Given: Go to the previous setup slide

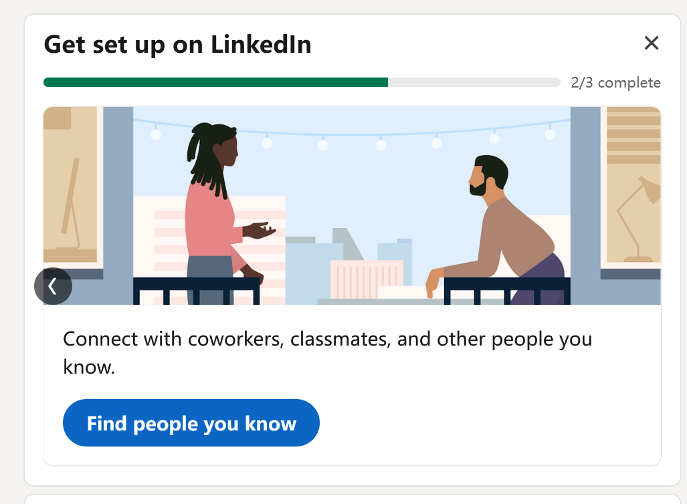Looking at the screenshot, I should (x=53, y=286).
